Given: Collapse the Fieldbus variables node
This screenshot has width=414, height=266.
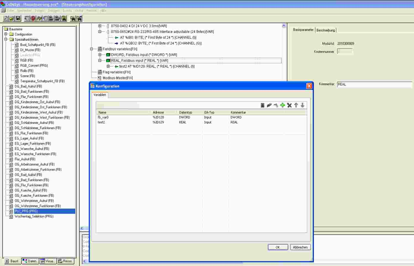Looking at the screenshot, I should click(x=91, y=49).
